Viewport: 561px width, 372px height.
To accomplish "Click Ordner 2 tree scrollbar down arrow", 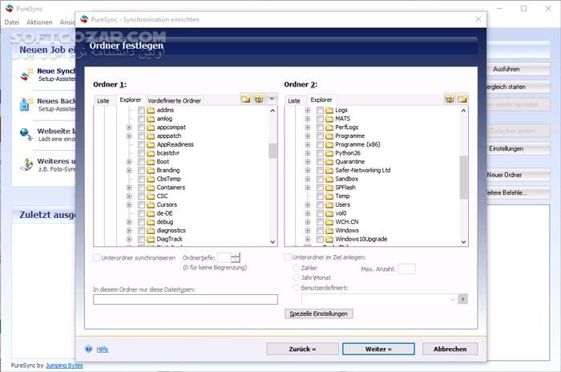I will [464, 242].
